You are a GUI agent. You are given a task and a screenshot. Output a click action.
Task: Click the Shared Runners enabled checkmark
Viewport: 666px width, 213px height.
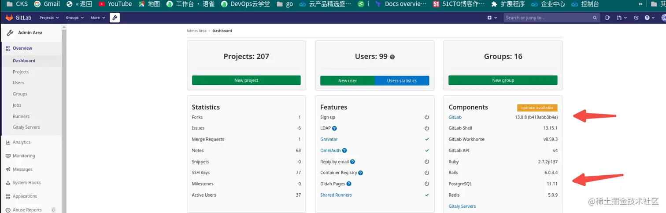[427, 195]
